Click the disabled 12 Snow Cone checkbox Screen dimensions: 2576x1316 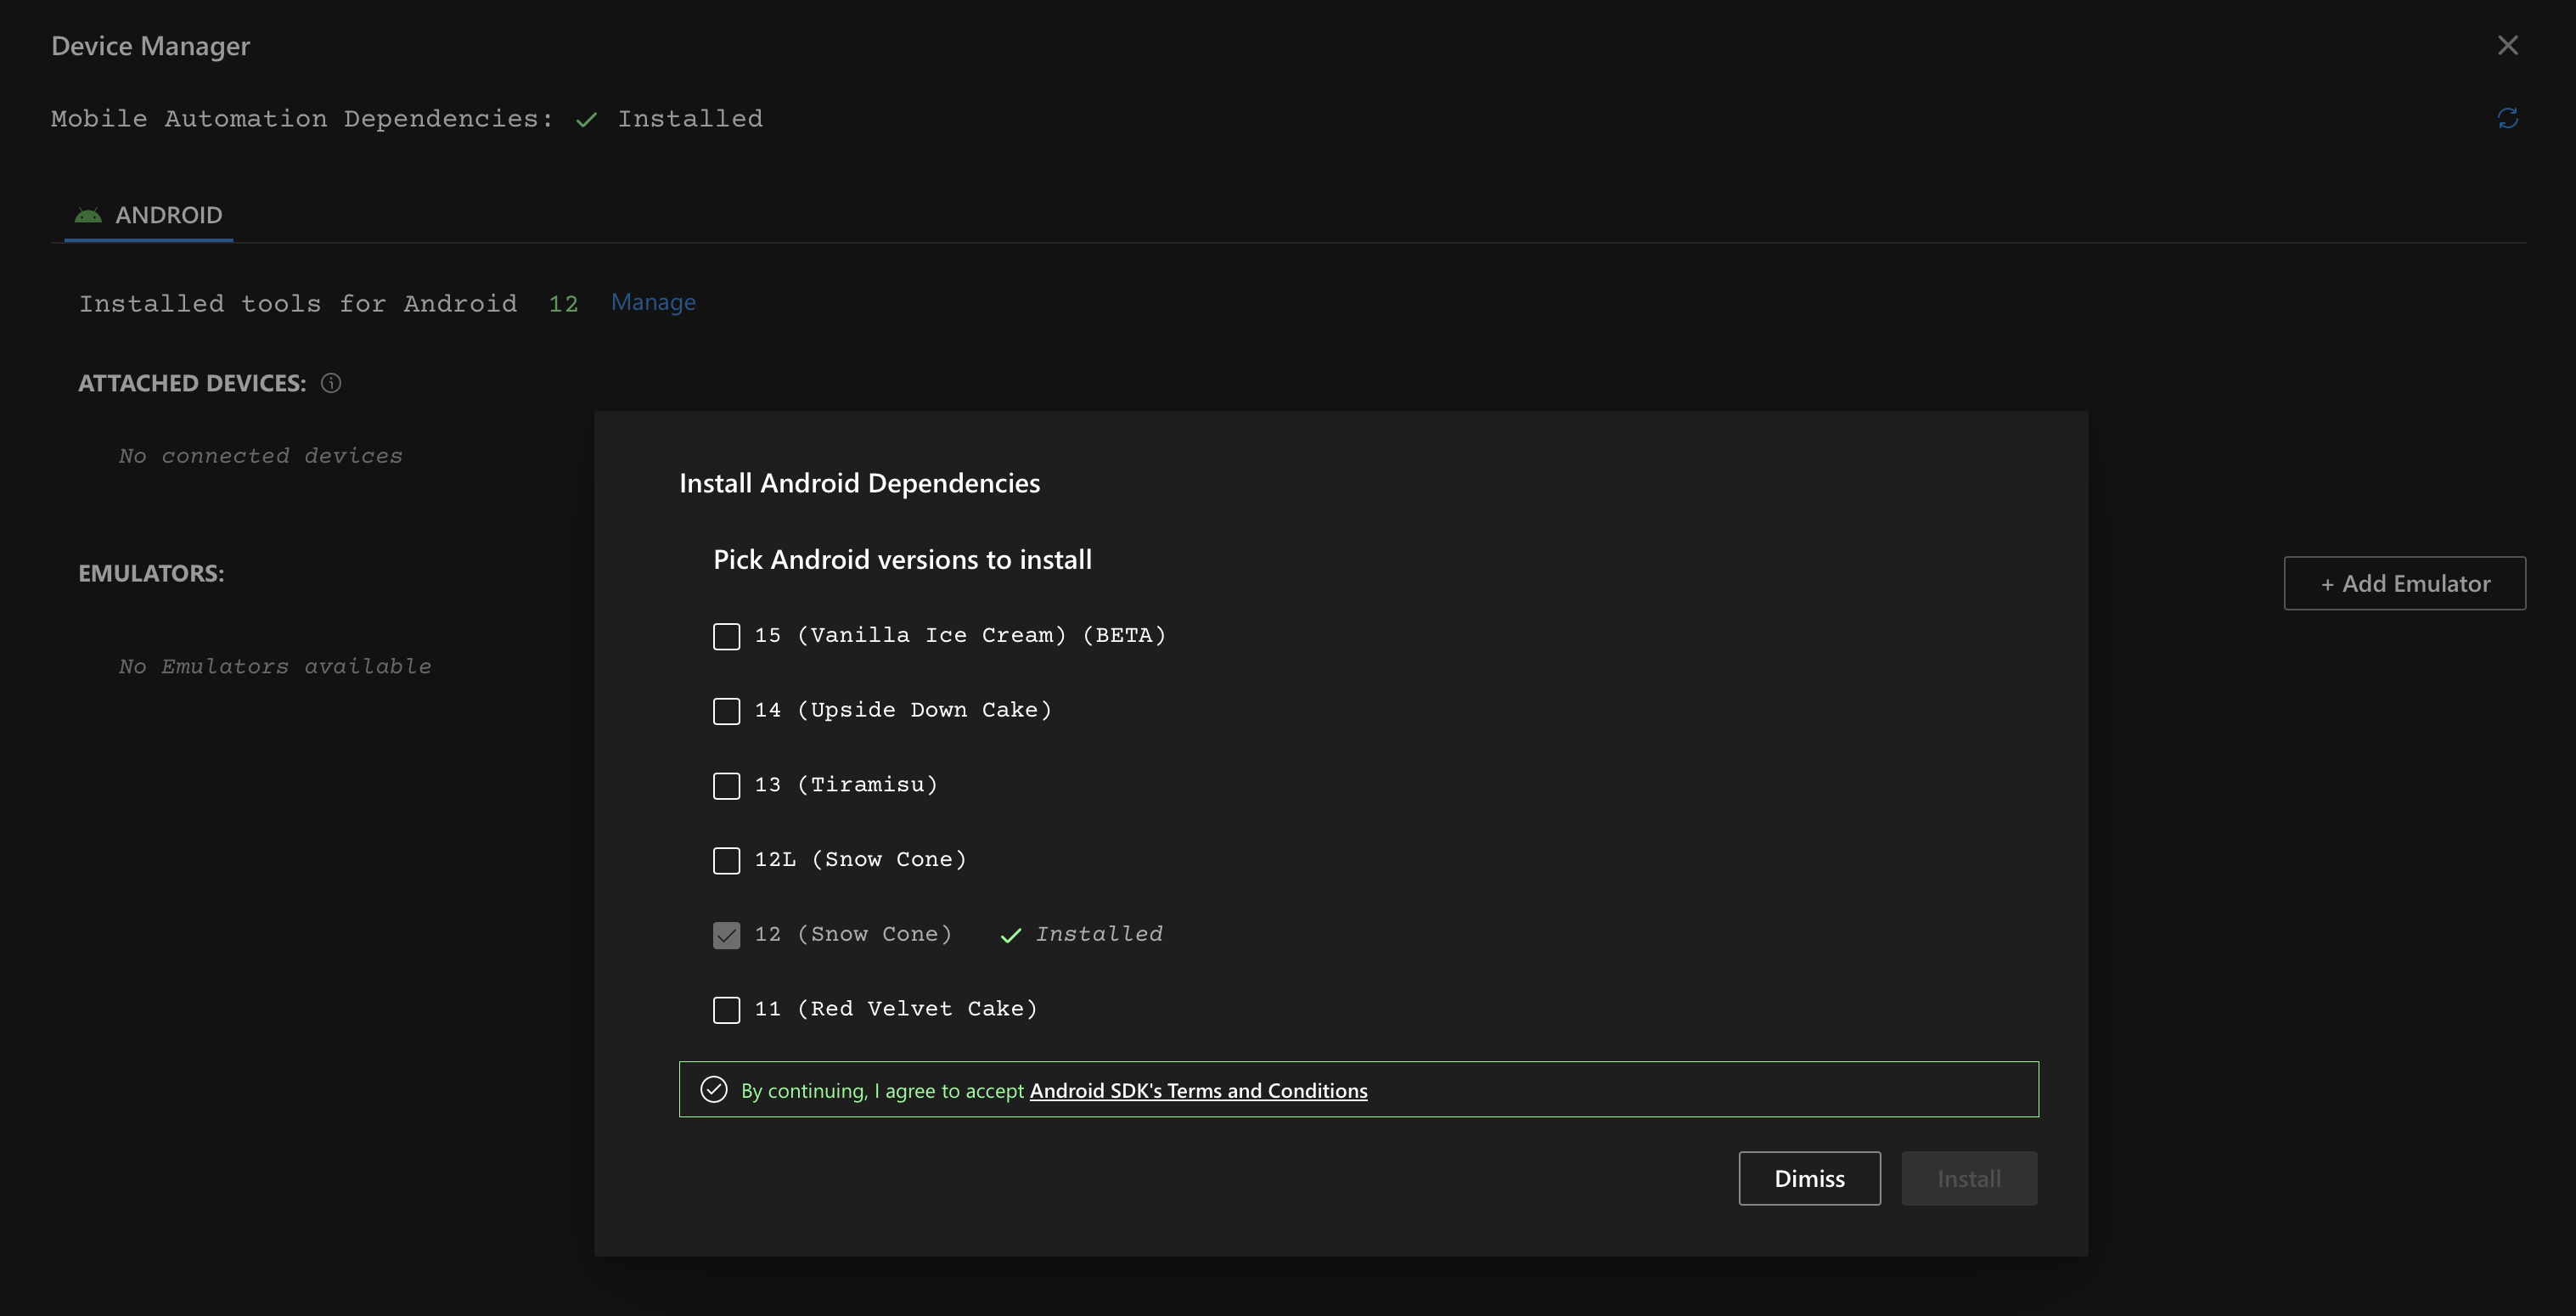point(727,935)
